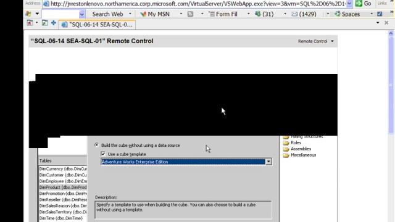395x222 pixels.
Task: Select DimSalesTerritory table row
Action: tap(63, 212)
